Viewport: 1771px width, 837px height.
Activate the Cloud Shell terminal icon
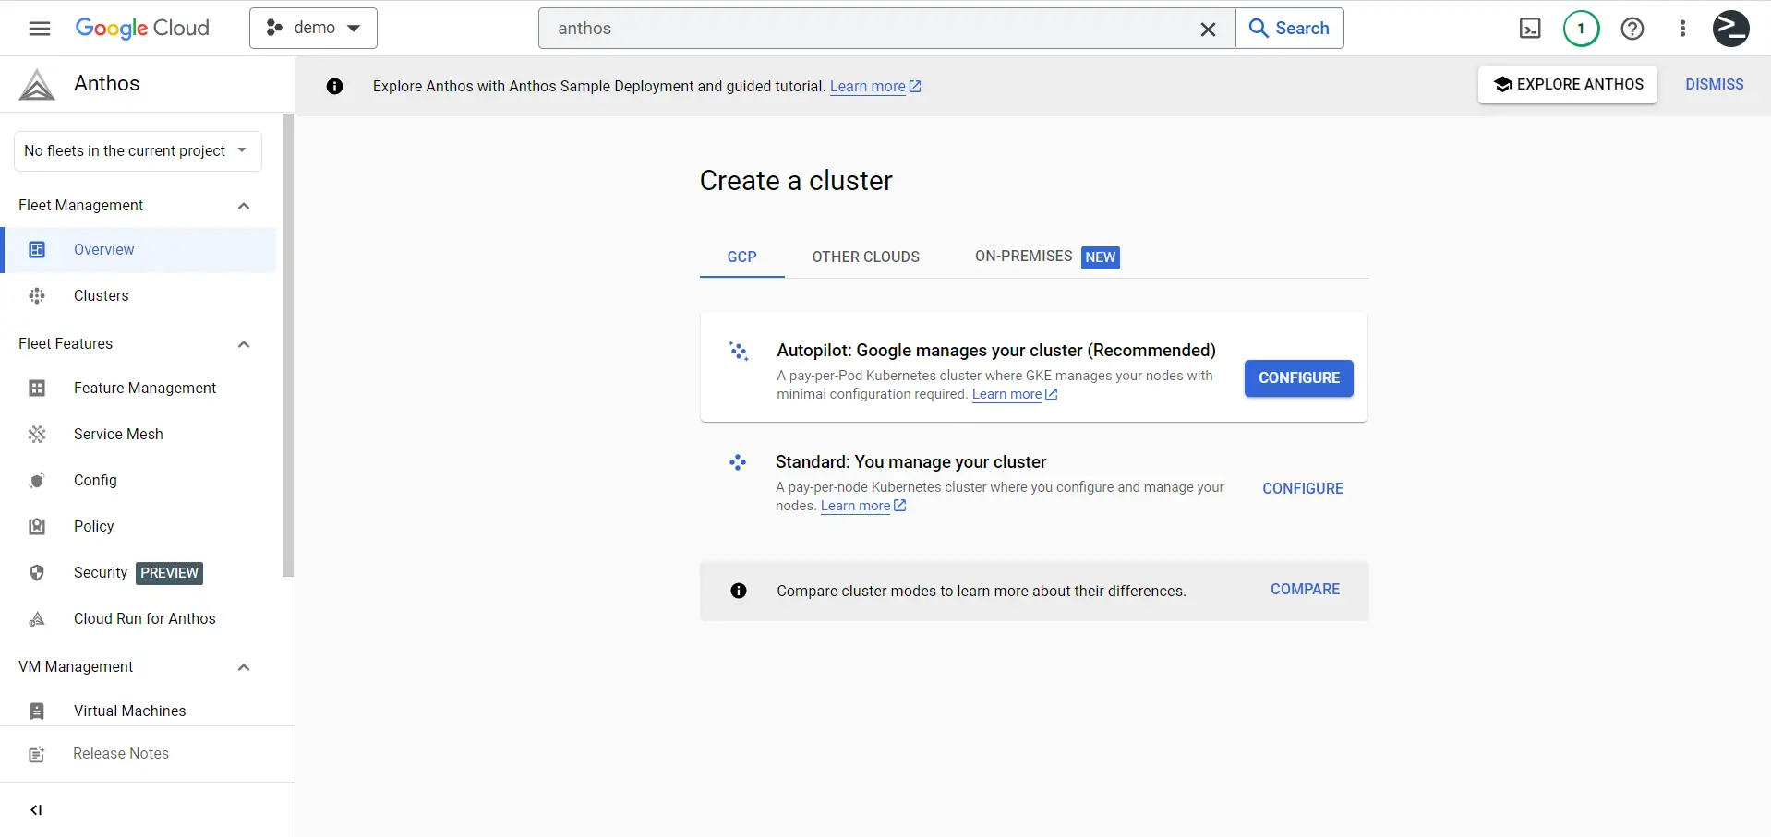point(1530,29)
